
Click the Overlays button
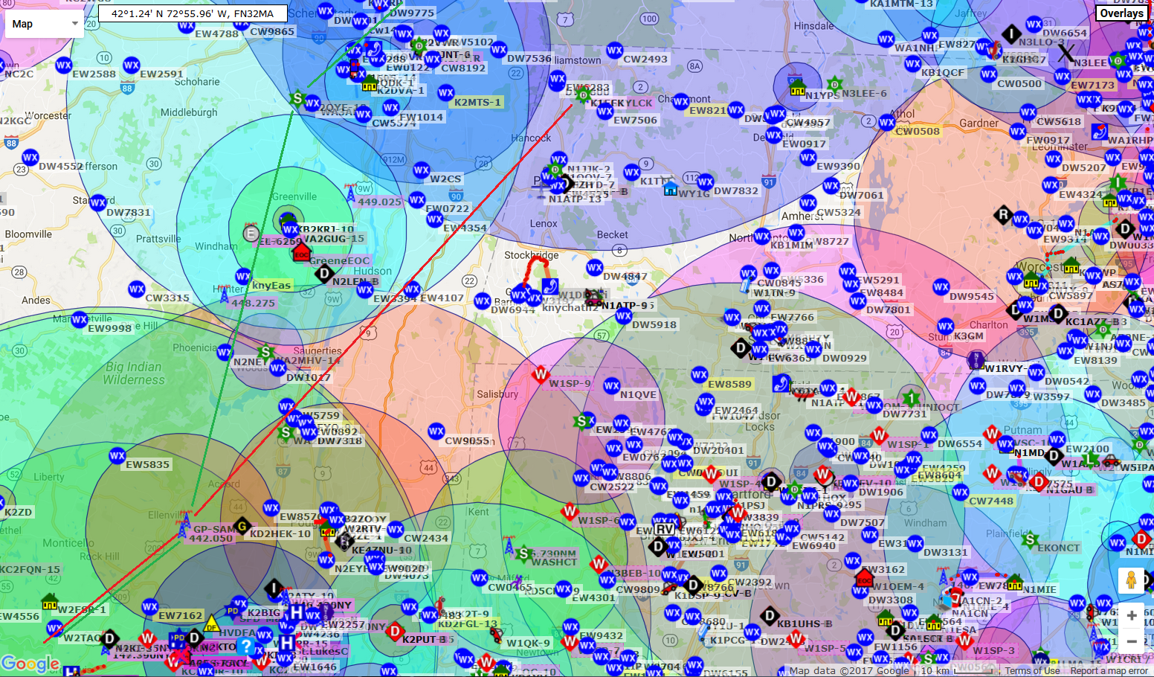point(1121,13)
